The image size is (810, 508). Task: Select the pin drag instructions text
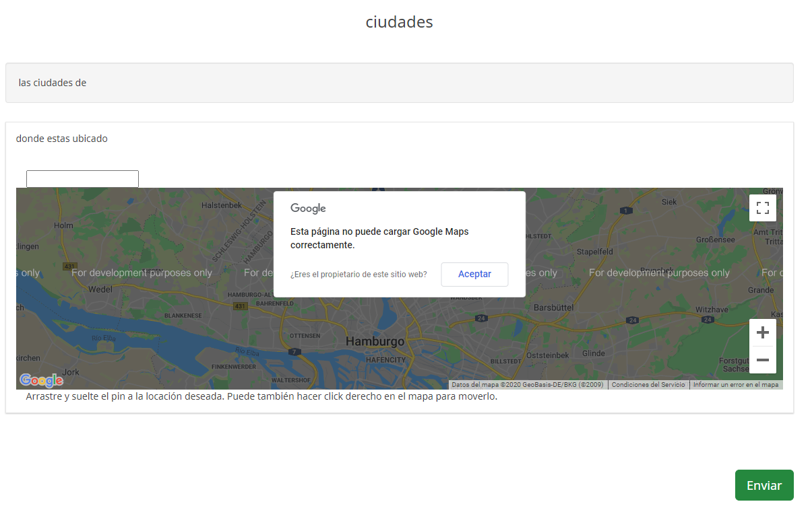pyautogui.click(x=261, y=396)
